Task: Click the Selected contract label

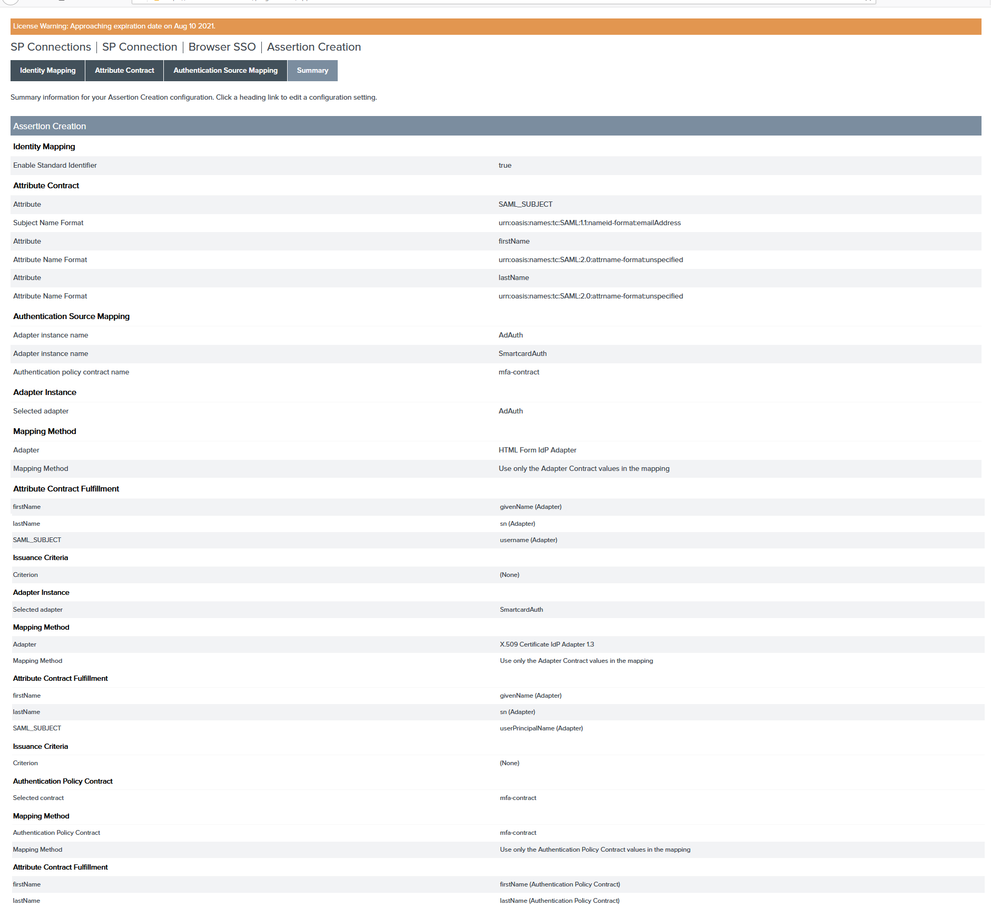Action: point(38,798)
